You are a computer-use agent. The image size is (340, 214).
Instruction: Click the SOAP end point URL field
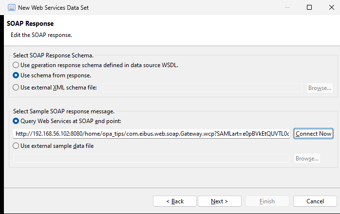(151, 134)
